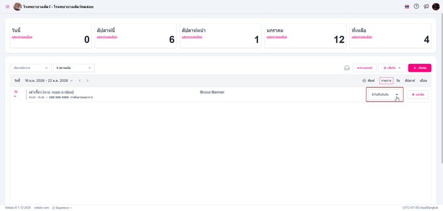Switch to the สัปดาห์ view tab

(x=410, y=81)
